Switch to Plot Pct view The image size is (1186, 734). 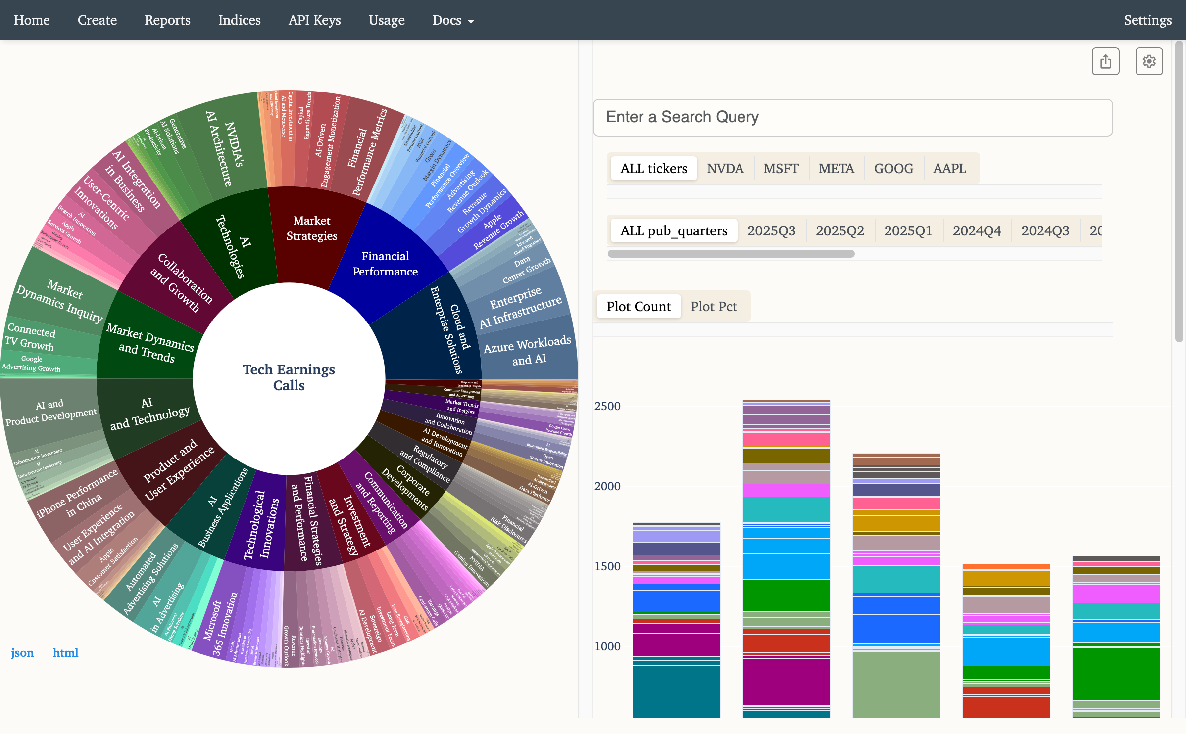coord(714,306)
